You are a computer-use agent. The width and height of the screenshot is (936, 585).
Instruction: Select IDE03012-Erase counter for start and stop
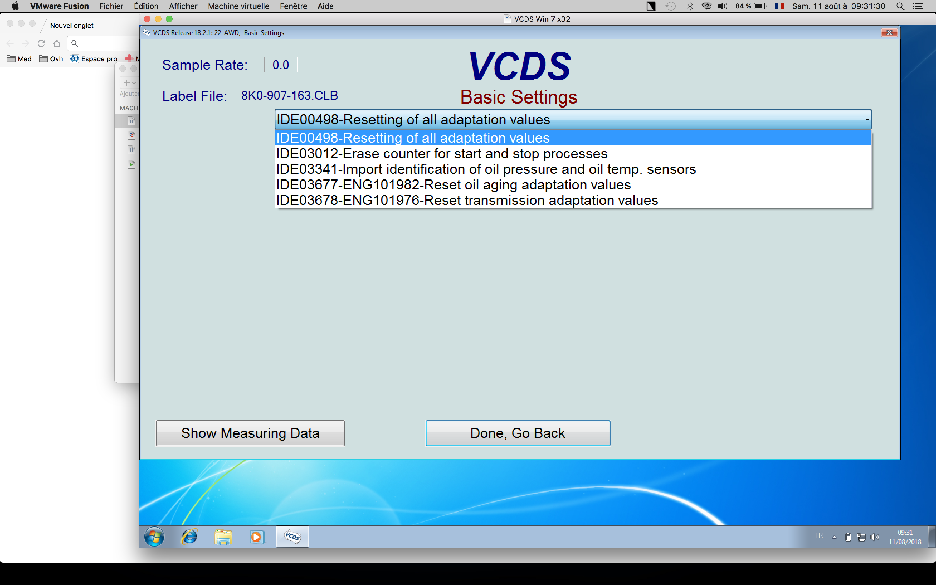573,153
